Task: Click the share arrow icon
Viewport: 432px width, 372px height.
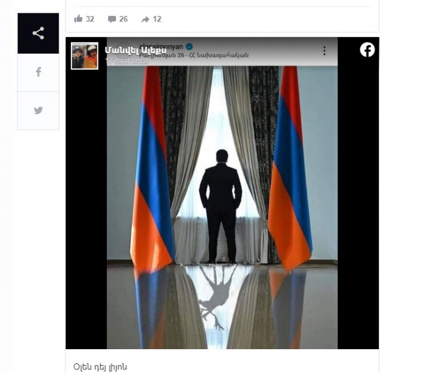Action: pyautogui.click(x=145, y=19)
